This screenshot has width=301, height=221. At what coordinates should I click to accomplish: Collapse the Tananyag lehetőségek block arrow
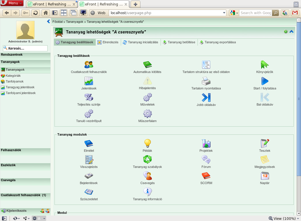pyautogui.click(x=291, y=31)
